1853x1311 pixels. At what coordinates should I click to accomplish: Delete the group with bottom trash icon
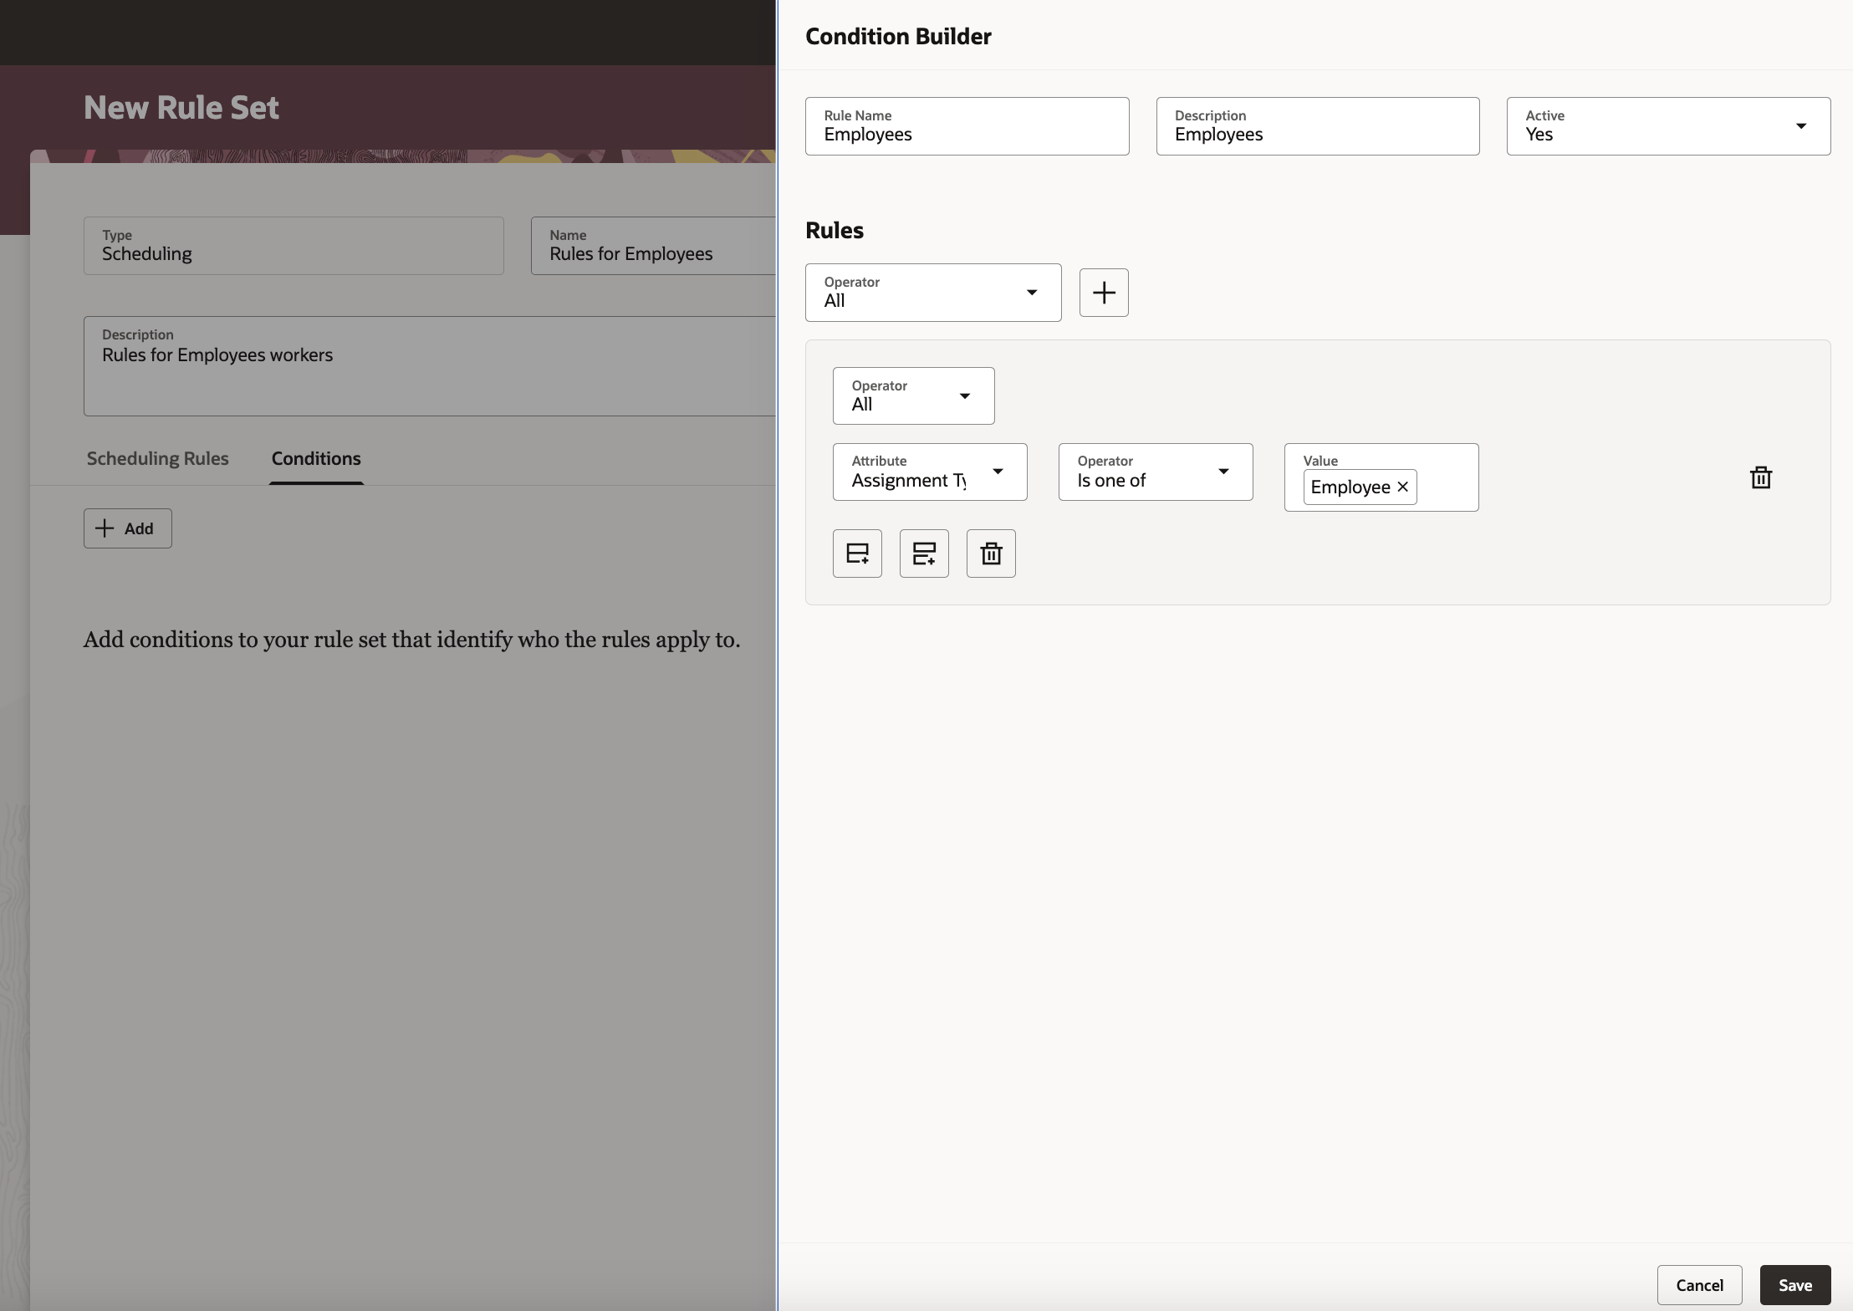point(991,553)
